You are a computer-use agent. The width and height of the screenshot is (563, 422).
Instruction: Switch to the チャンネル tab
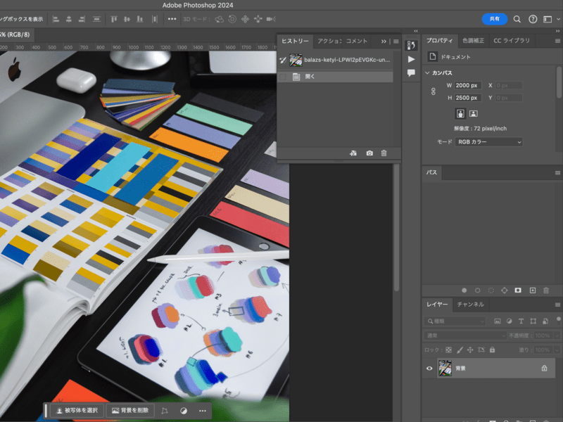tap(470, 305)
